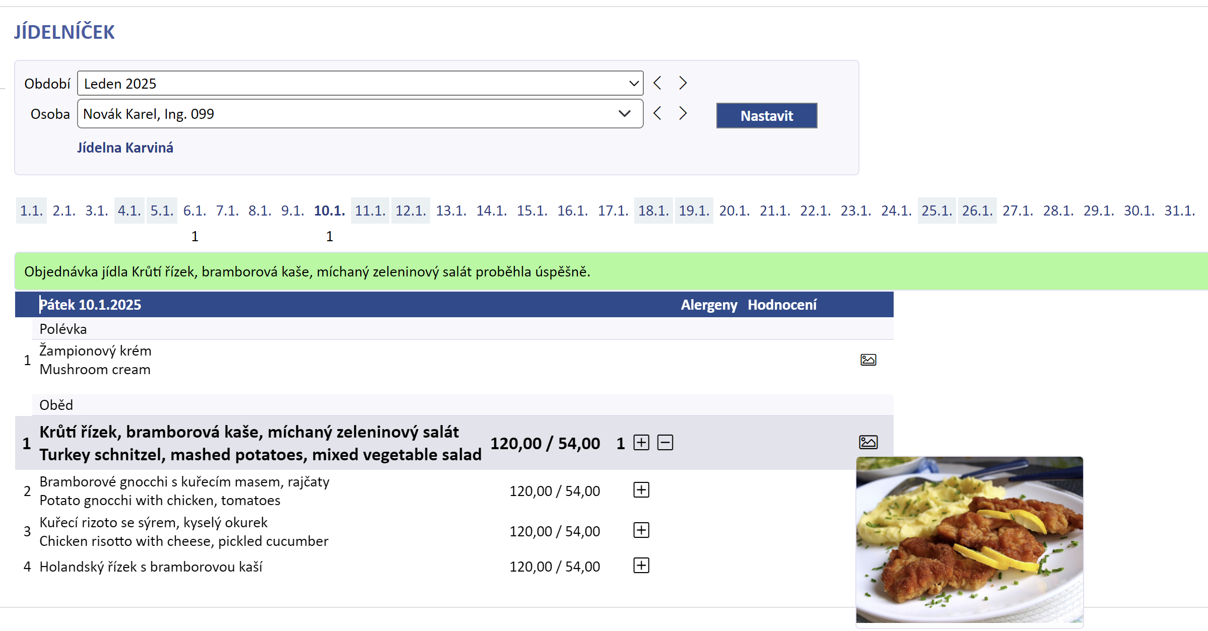Jump to day 9.1.

293,211
